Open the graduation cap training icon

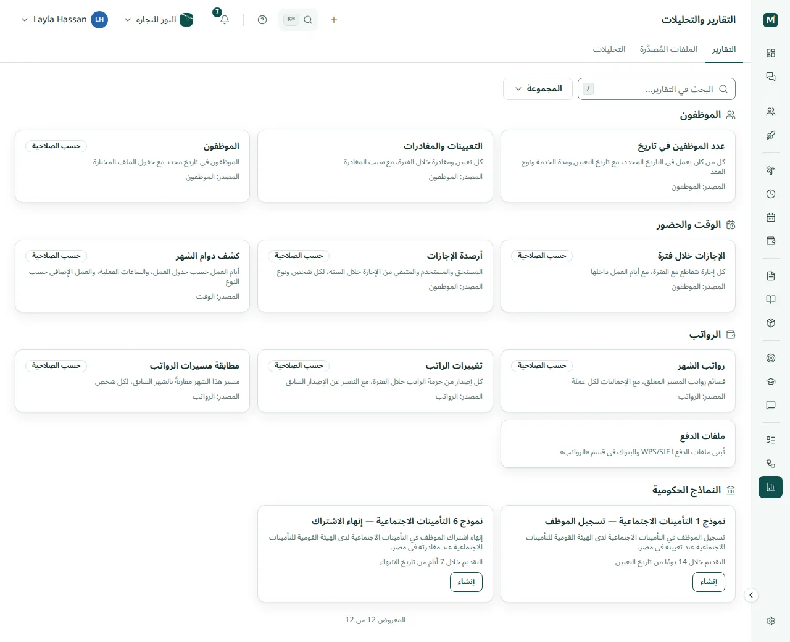(x=770, y=381)
